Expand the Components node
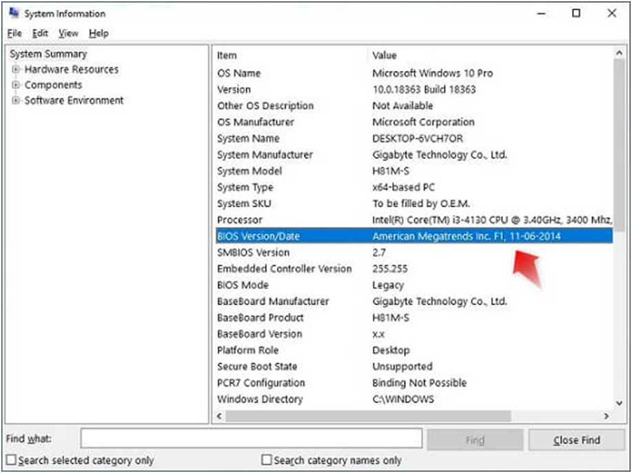Image resolution: width=632 pixels, height=473 pixels. point(16,85)
